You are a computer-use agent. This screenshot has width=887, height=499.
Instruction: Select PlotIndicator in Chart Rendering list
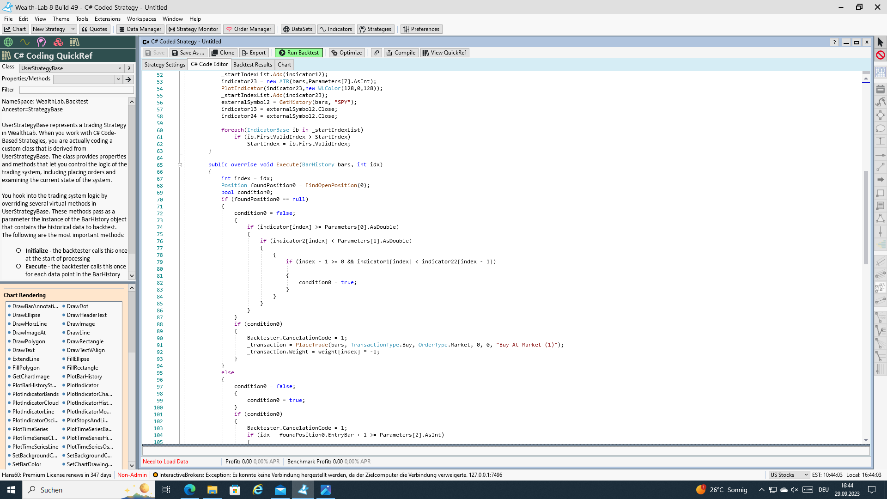coord(83,385)
